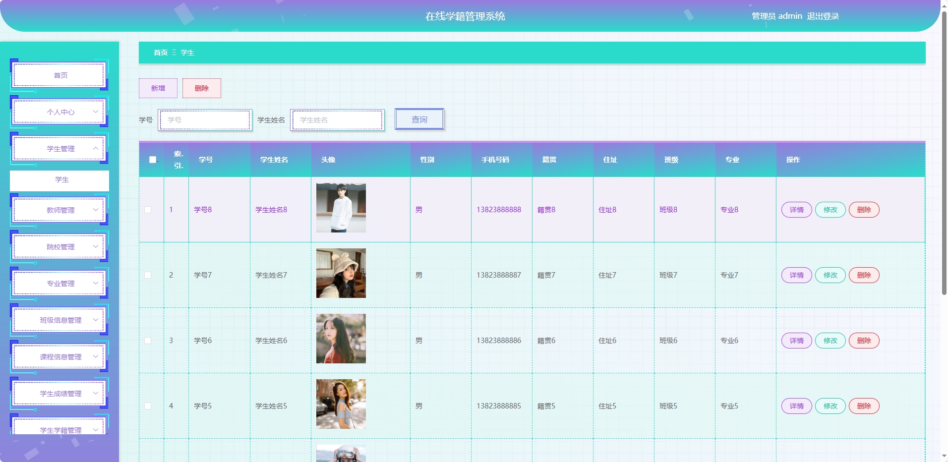Check the checkbox for row 学号7
This screenshot has width=948, height=462.
click(x=148, y=275)
